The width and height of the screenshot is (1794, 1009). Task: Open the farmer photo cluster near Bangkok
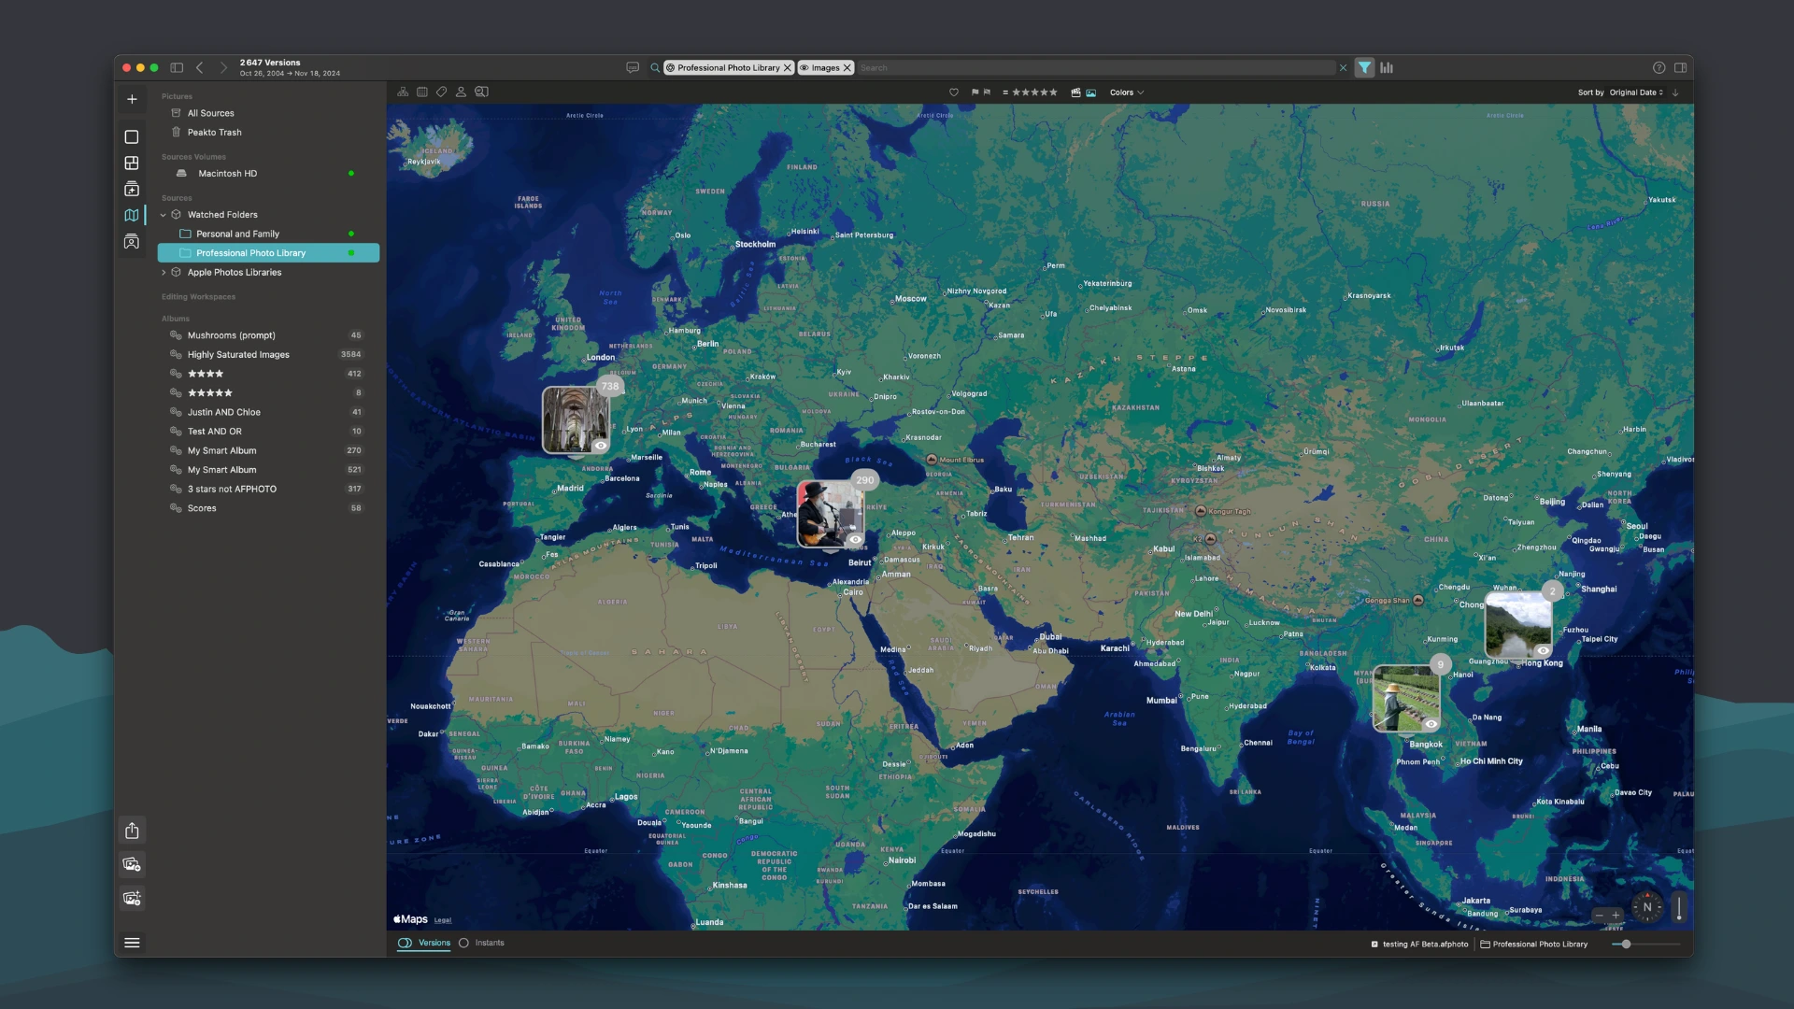click(1406, 699)
